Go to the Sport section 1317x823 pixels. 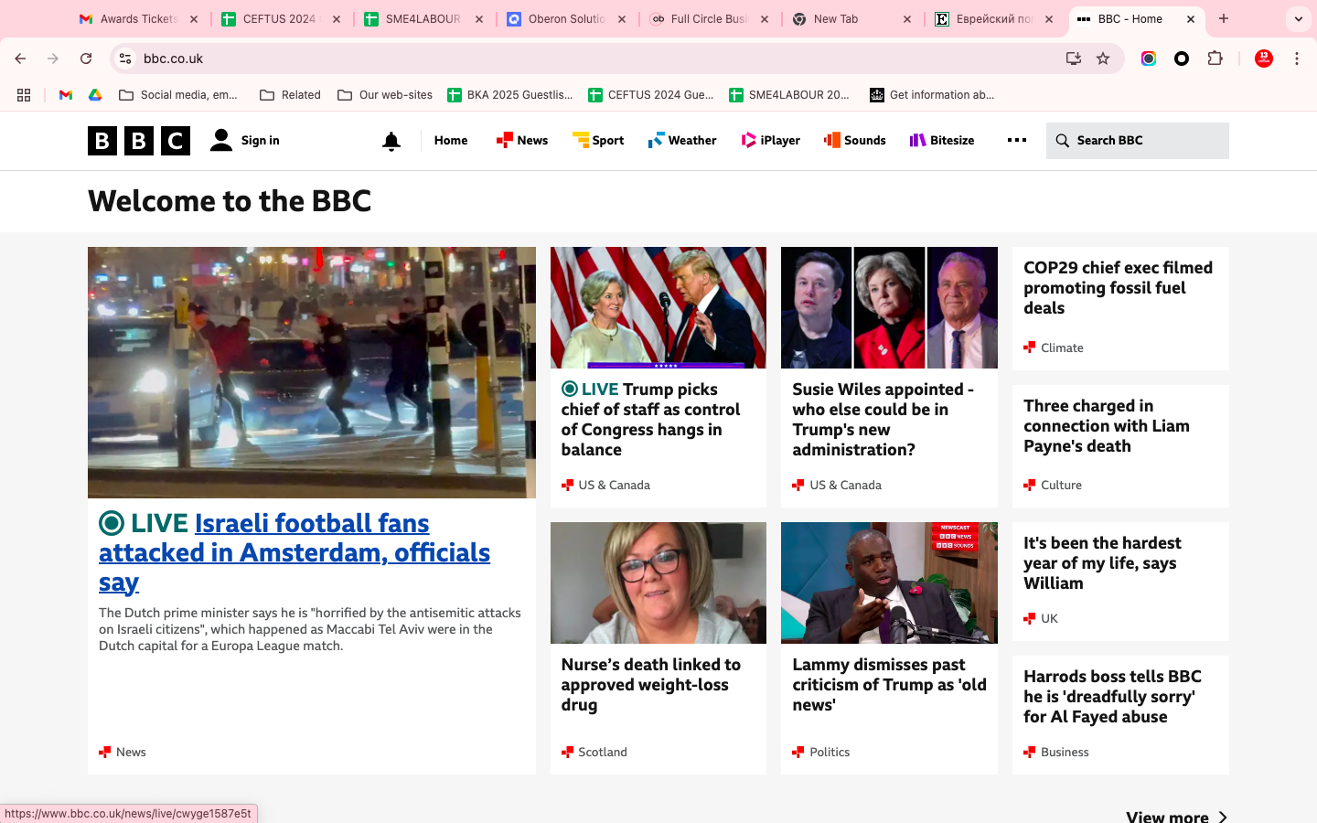click(598, 141)
